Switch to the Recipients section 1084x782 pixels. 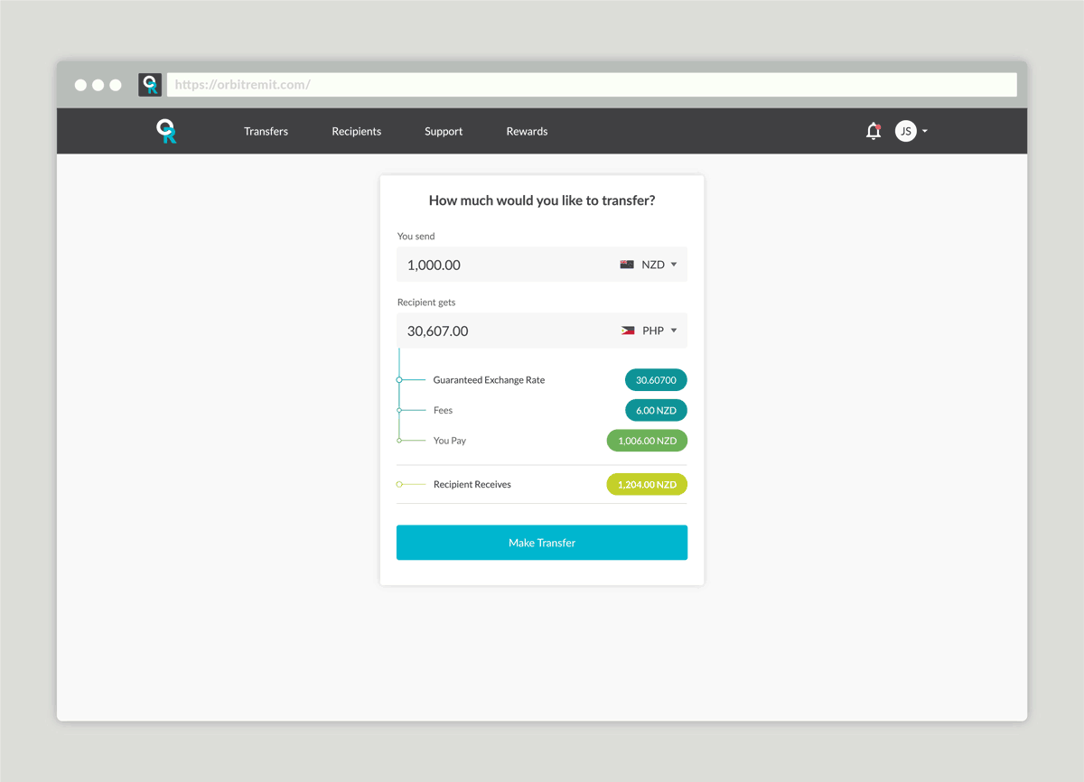[356, 131]
